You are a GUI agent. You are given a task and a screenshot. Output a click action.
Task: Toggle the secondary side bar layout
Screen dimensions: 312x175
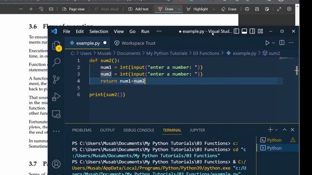click(252, 31)
